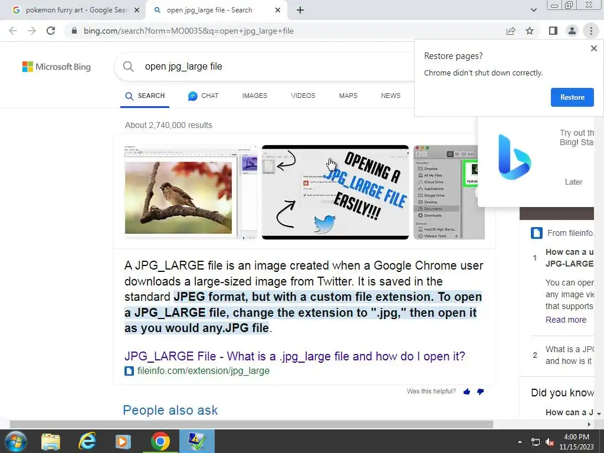Image resolution: width=604 pixels, height=453 pixels.
Task: Show hidden system tray icons
Action: 520,442
